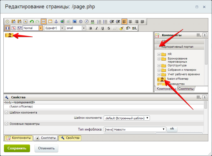Click the Insert table icon
This screenshot has width=212, height=156.
point(50,22)
